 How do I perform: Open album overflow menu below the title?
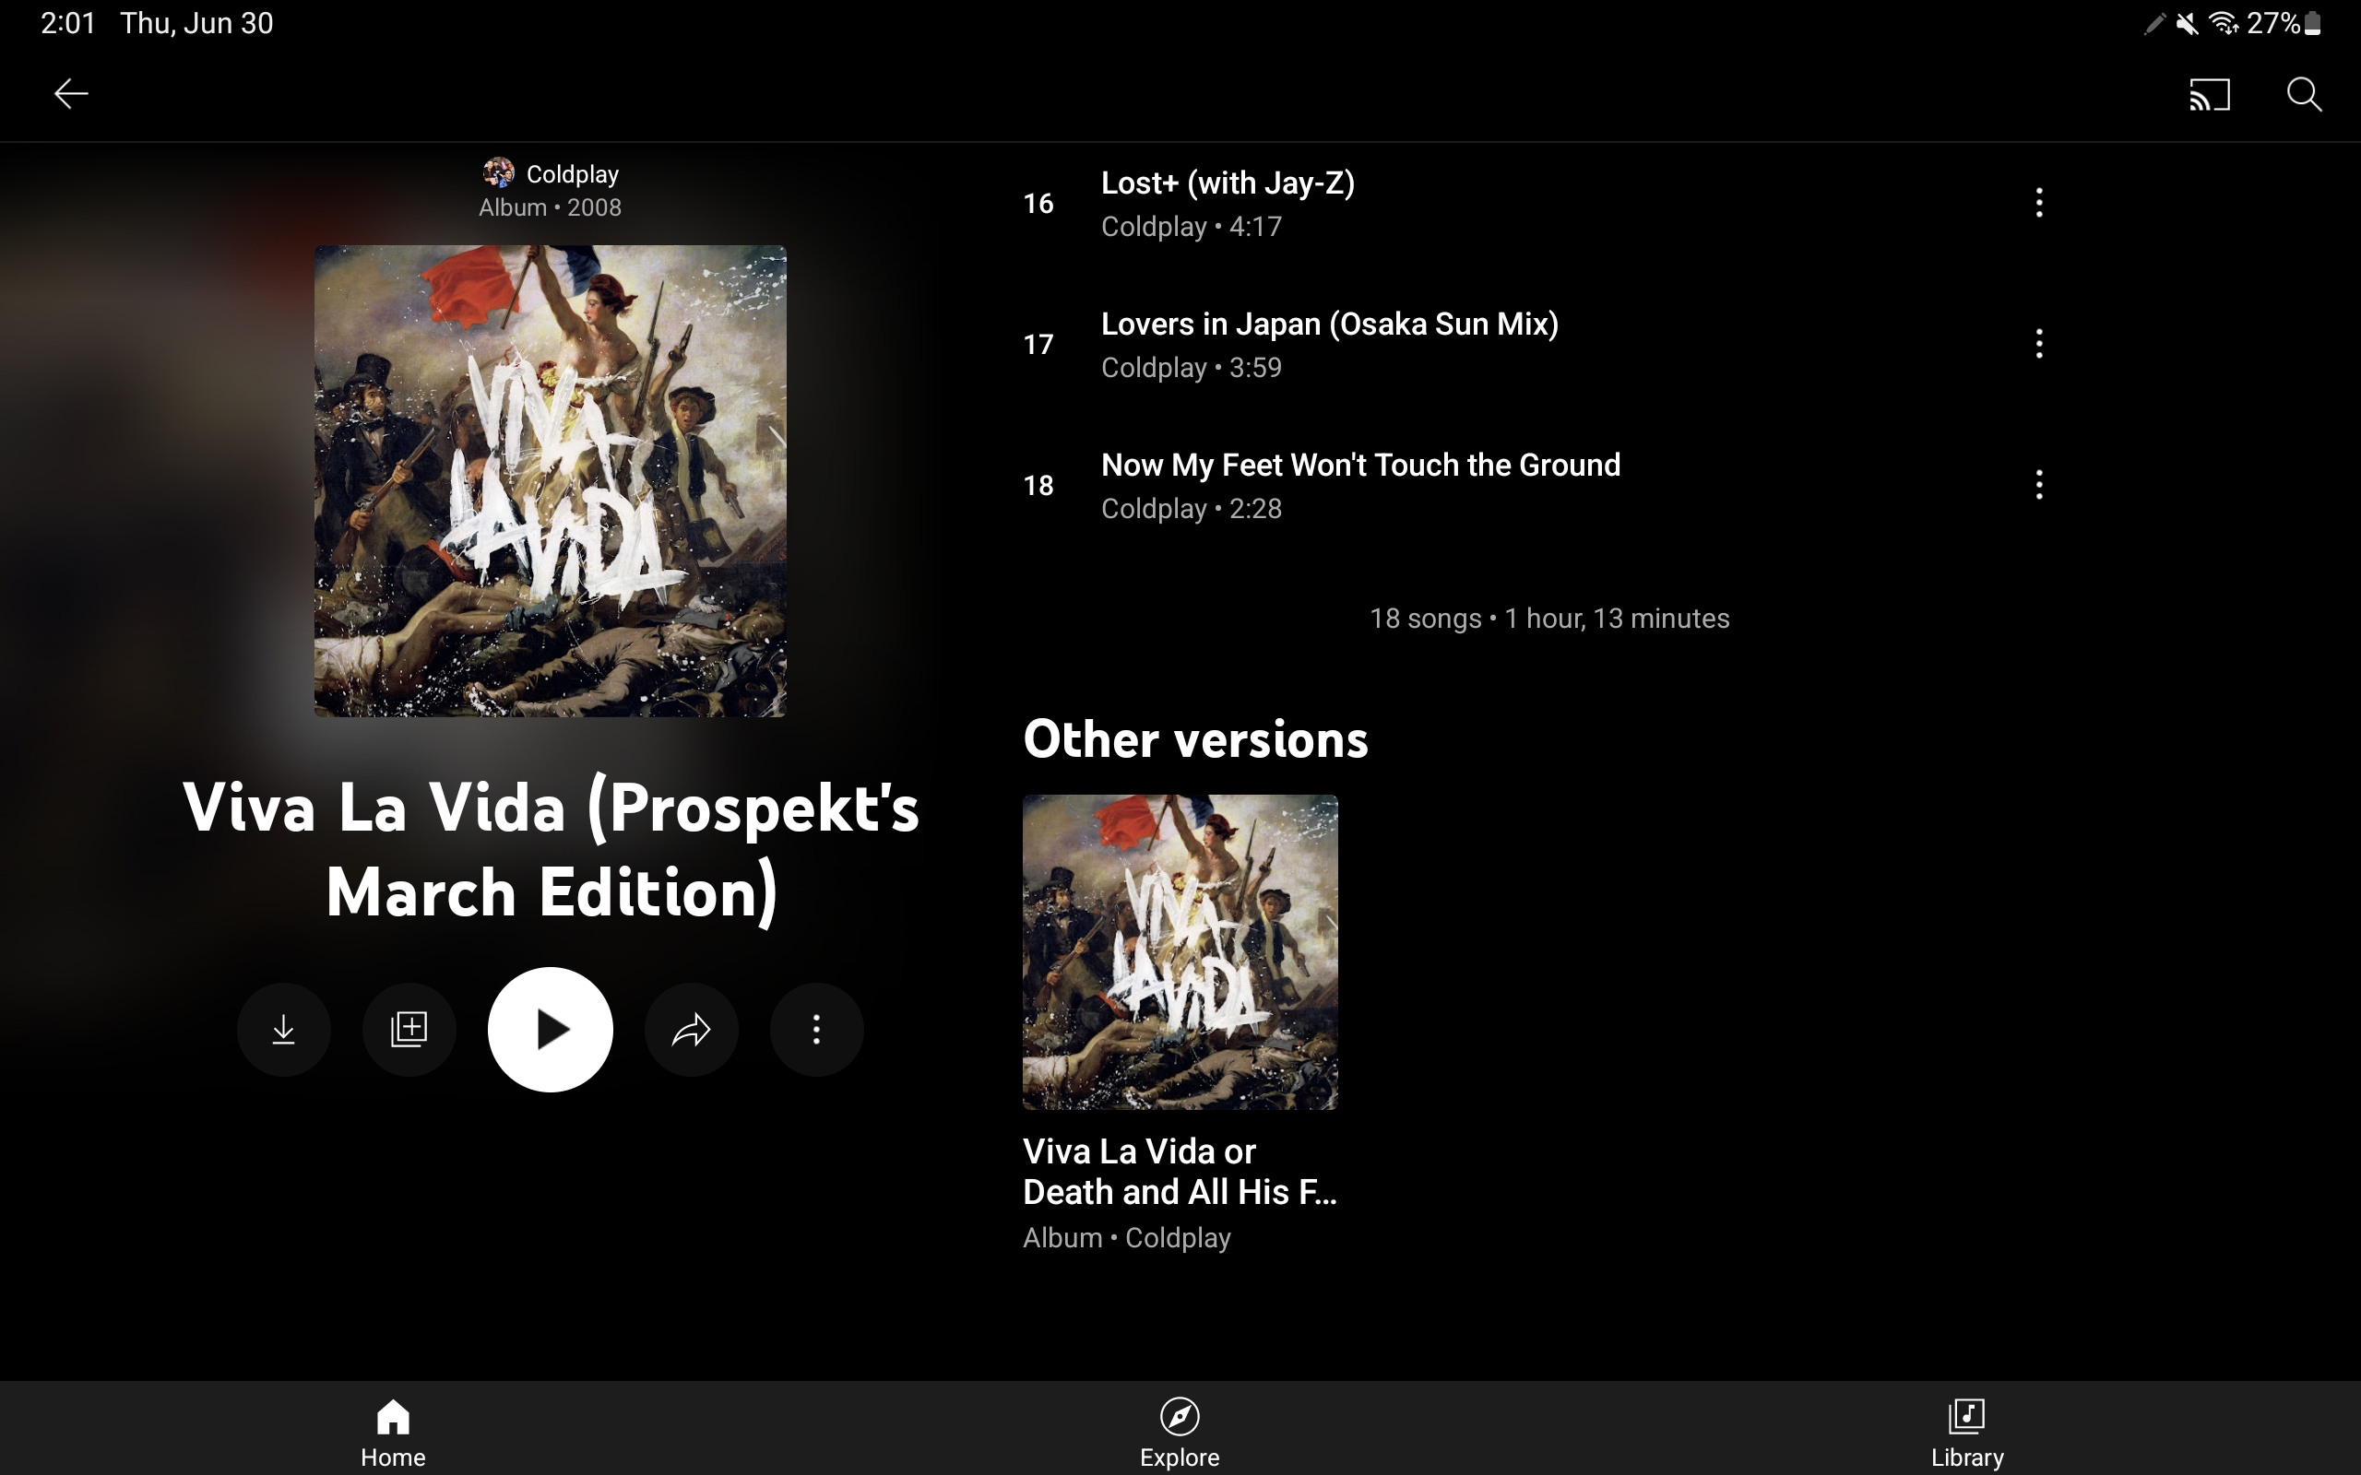click(x=816, y=1029)
